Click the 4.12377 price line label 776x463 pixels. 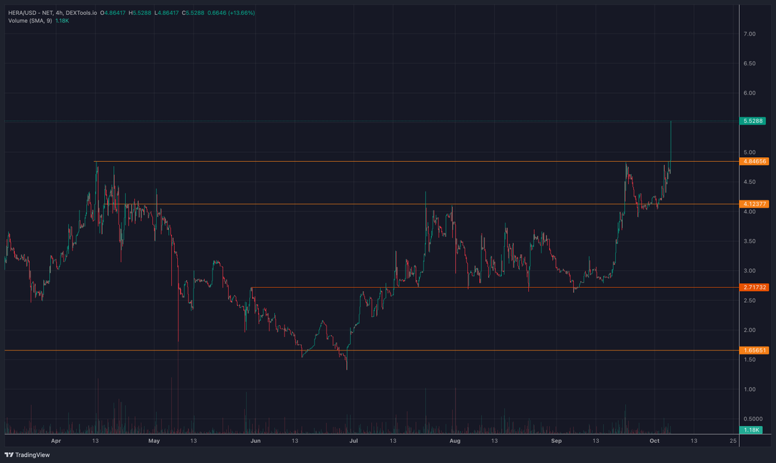[x=753, y=204]
